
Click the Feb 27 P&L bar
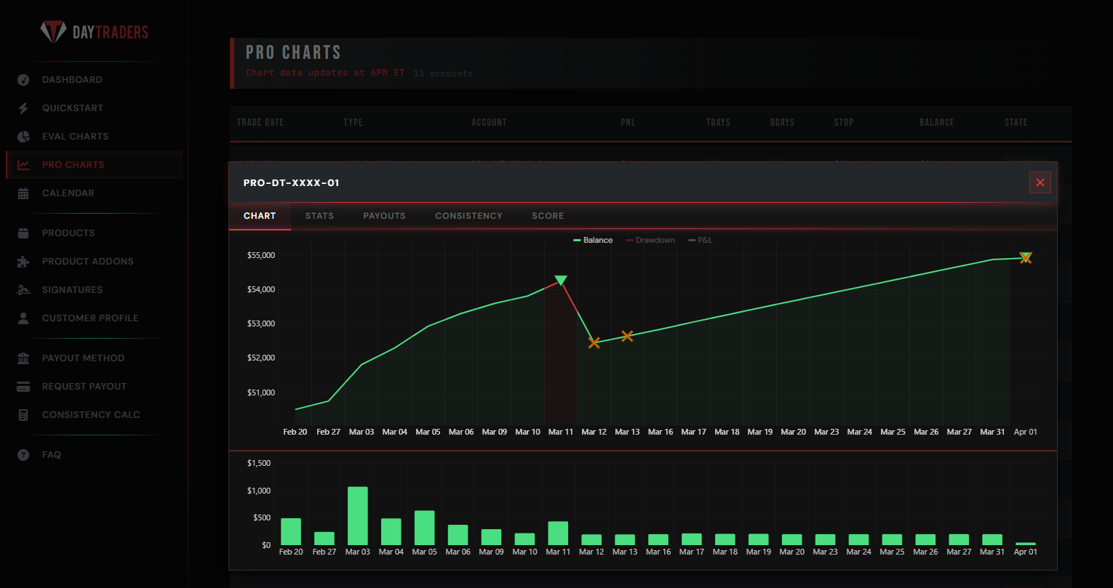pos(324,539)
